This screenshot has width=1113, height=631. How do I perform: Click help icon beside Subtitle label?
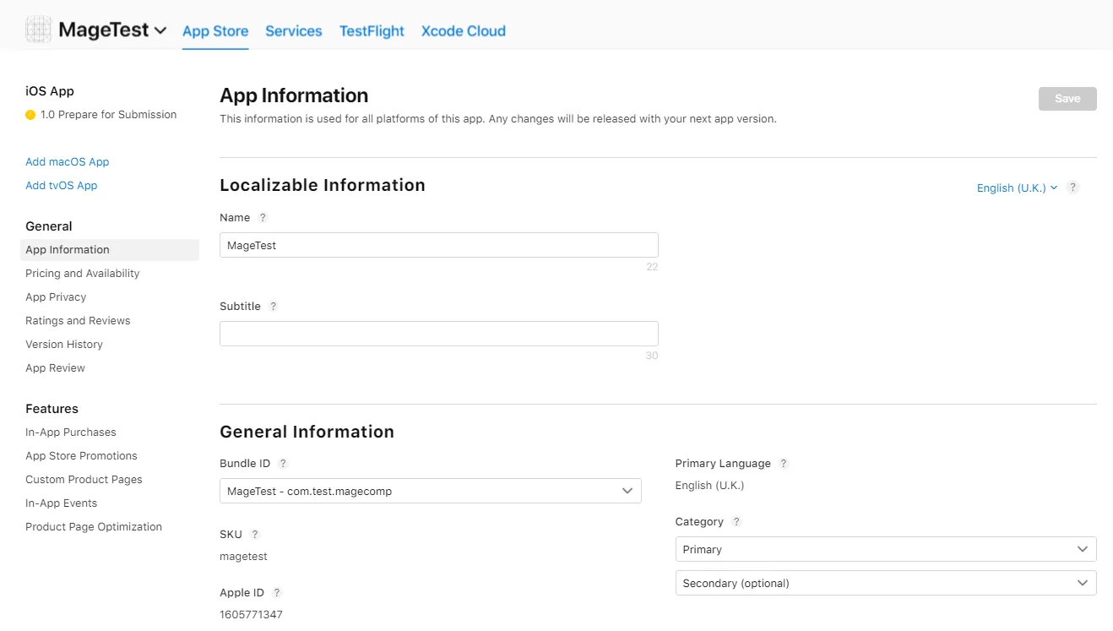pos(273,307)
